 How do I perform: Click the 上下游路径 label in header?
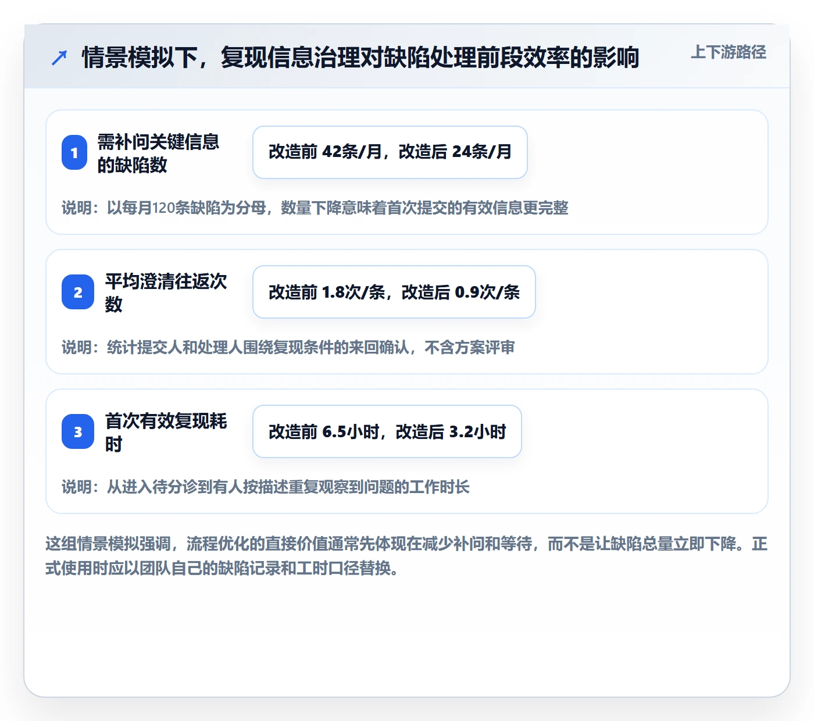(729, 52)
